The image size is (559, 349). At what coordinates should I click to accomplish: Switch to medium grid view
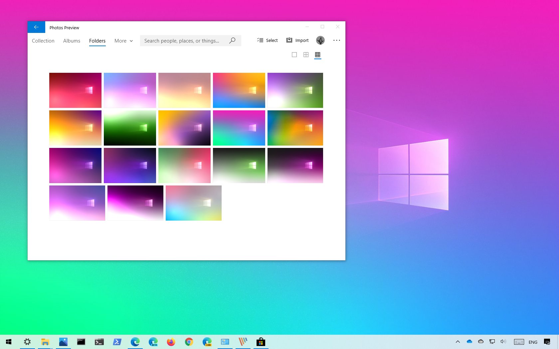pyautogui.click(x=306, y=55)
